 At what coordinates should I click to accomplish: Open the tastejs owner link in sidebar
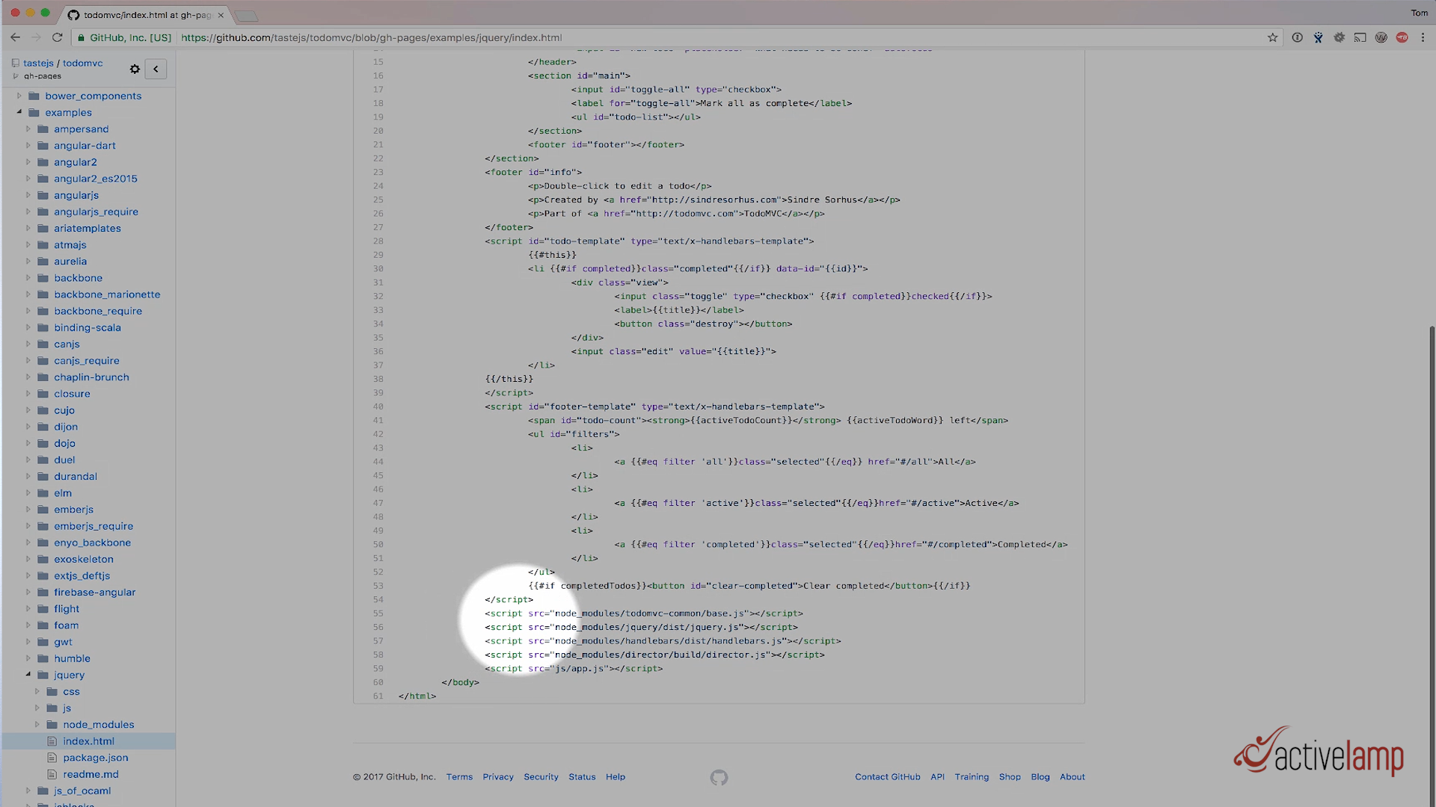38,63
